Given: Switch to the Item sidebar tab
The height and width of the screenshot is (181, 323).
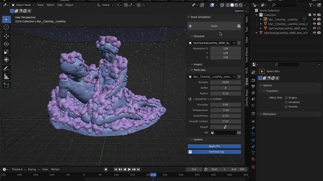Looking at the screenshot, I should 247,20.
